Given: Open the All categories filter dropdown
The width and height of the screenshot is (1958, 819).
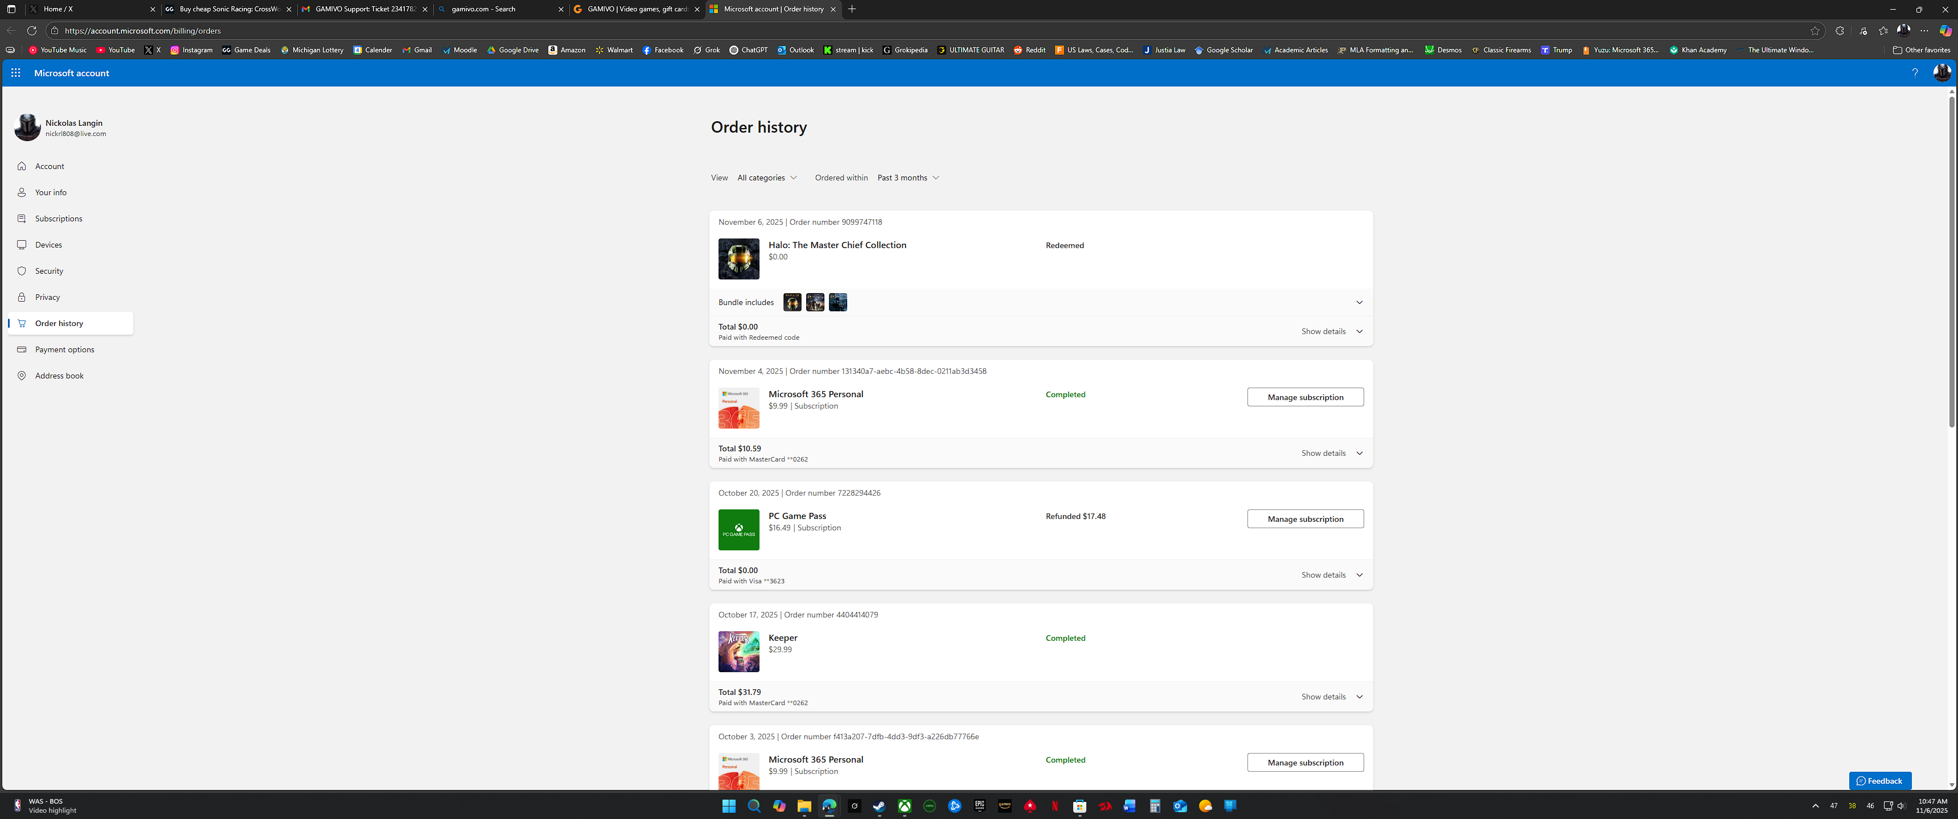Looking at the screenshot, I should pos(767,177).
